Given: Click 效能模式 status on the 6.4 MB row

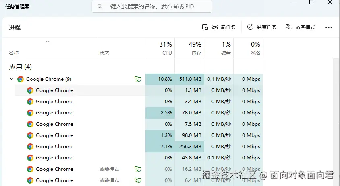Looking at the screenshot, I should (109, 180).
